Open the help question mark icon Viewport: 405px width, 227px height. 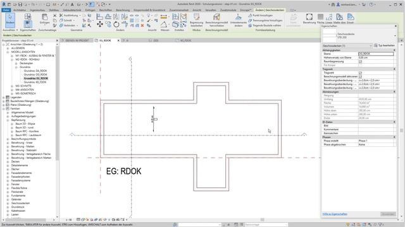[371, 4]
